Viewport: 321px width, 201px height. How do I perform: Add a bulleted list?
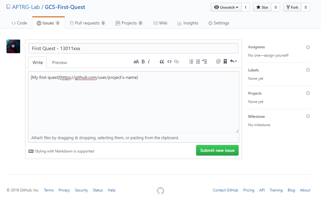click(x=191, y=62)
